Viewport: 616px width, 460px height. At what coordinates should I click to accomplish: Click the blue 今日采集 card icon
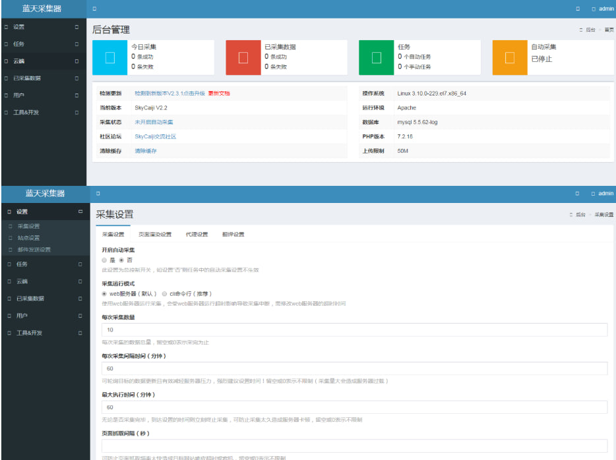tap(110, 58)
